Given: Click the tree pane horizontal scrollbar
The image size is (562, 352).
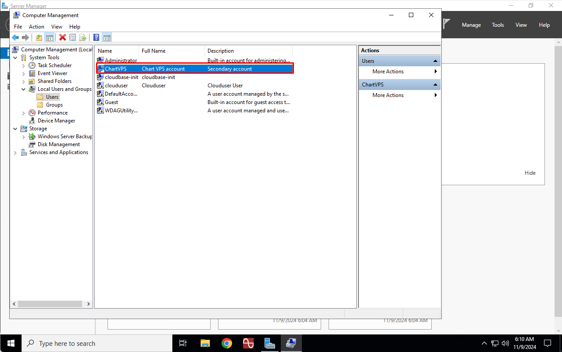Looking at the screenshot, I should coord(50,304).
